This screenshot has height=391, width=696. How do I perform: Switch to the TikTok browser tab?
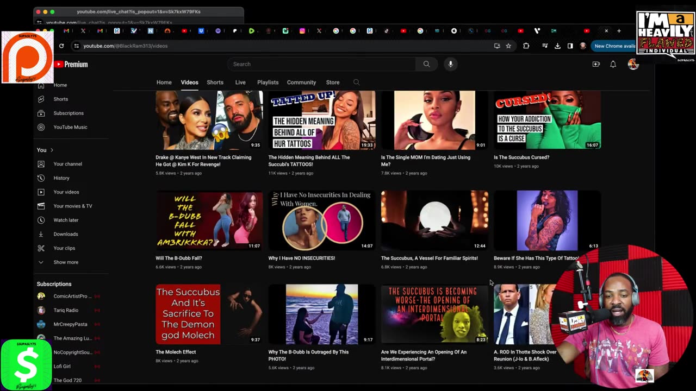coord(387,31)
